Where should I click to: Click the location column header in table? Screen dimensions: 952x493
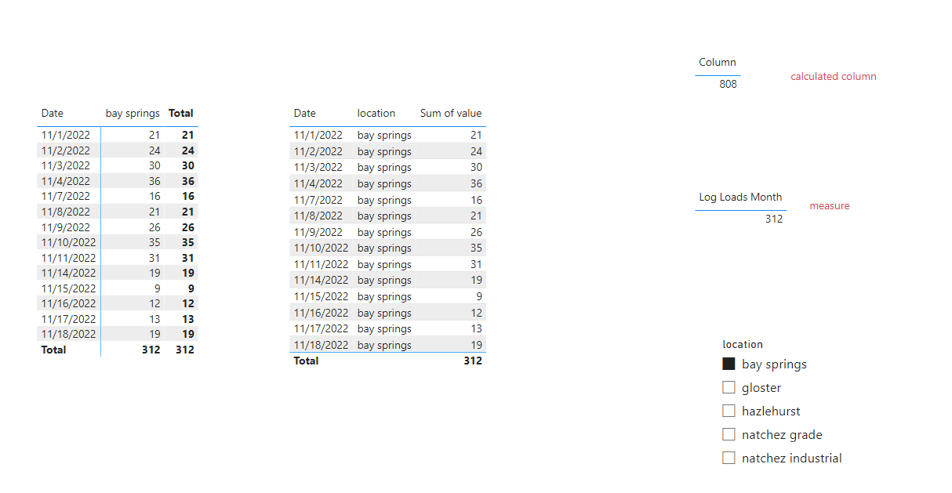click(376, 113)
